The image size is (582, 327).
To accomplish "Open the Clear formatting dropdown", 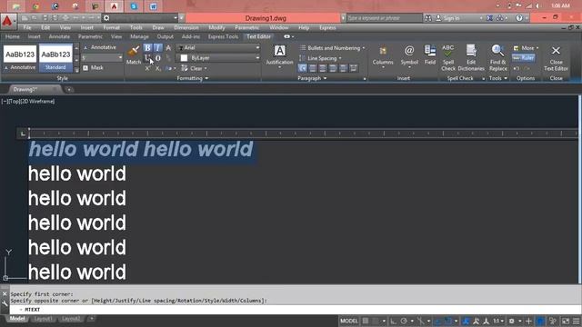I will (195, 68).
